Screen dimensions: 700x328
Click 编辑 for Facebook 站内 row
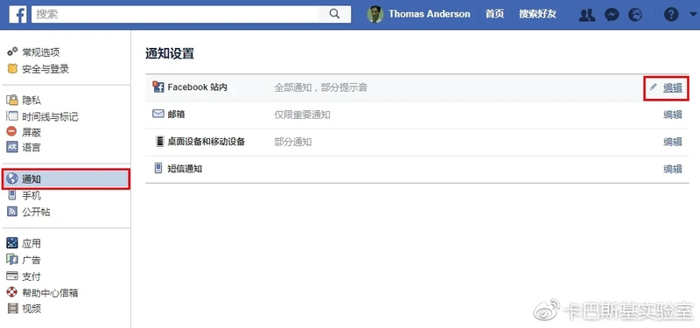click(673, 88)
